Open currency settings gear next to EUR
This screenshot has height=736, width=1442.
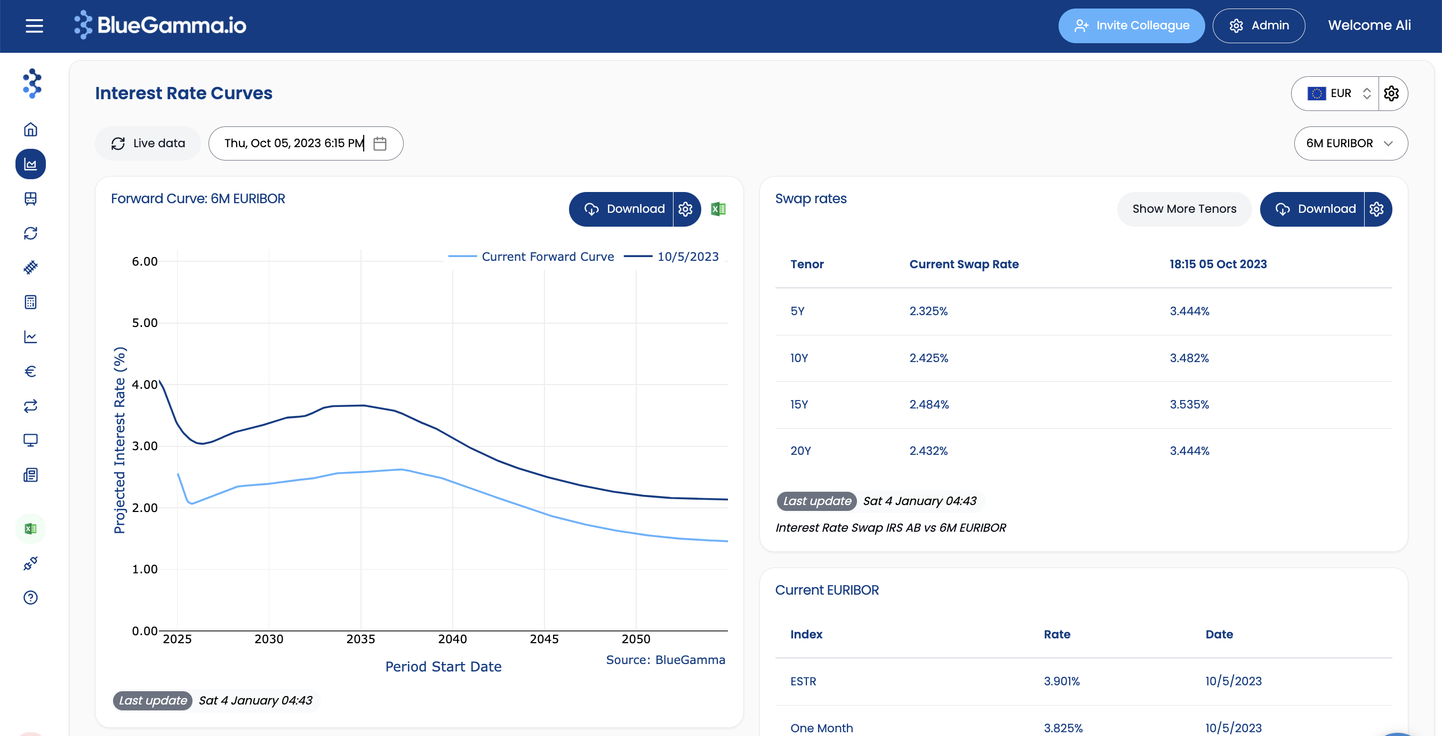(1392, 93)
